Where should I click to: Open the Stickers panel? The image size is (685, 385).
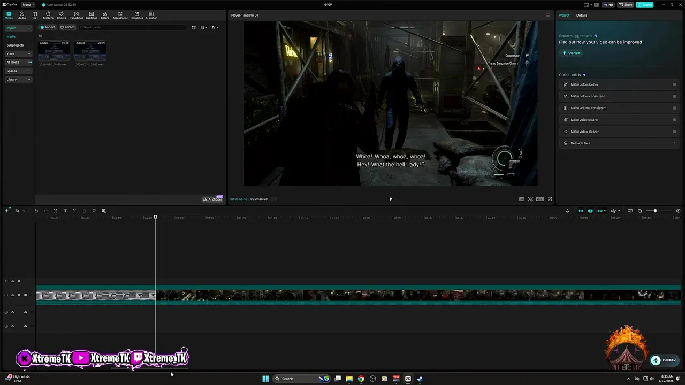pos(48,15)
